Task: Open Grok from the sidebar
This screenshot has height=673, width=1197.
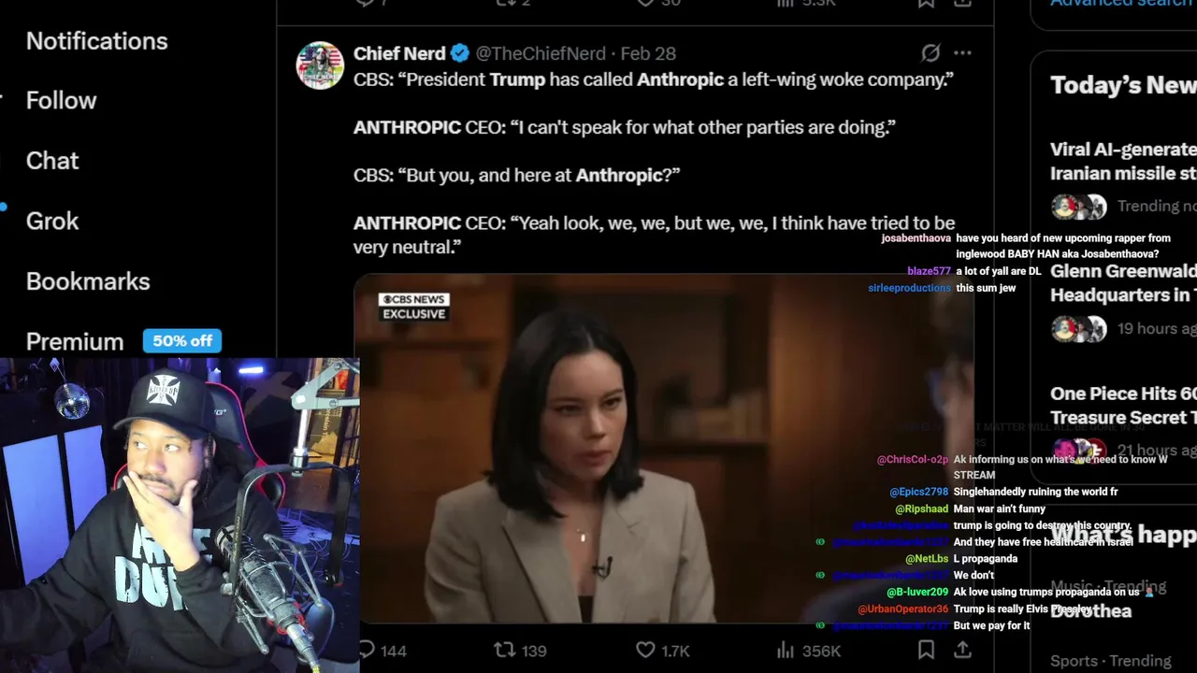Action: click(52, 222)
